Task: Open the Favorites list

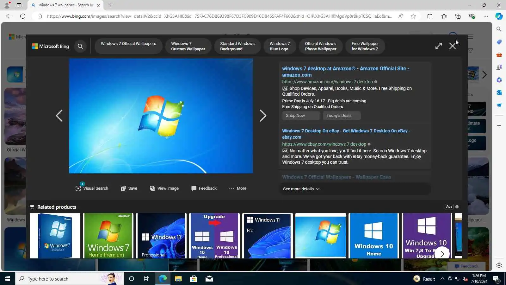Action: tap(444, 16)
